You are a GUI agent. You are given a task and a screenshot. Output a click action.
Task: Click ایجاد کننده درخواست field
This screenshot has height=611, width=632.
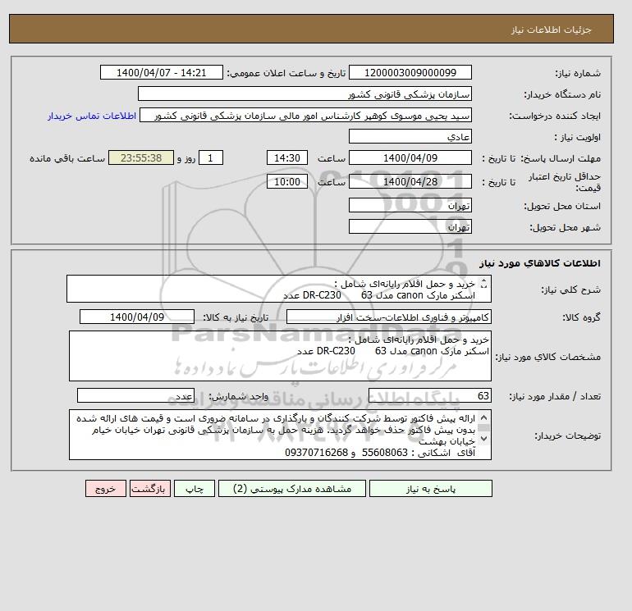pyautogui.click(x=305, y=115)
